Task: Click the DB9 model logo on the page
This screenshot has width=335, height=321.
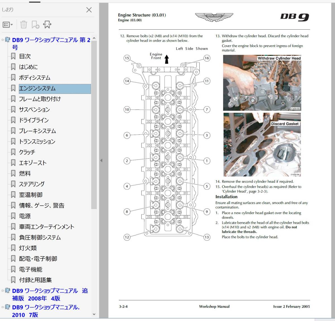Action: click(295, 17)
